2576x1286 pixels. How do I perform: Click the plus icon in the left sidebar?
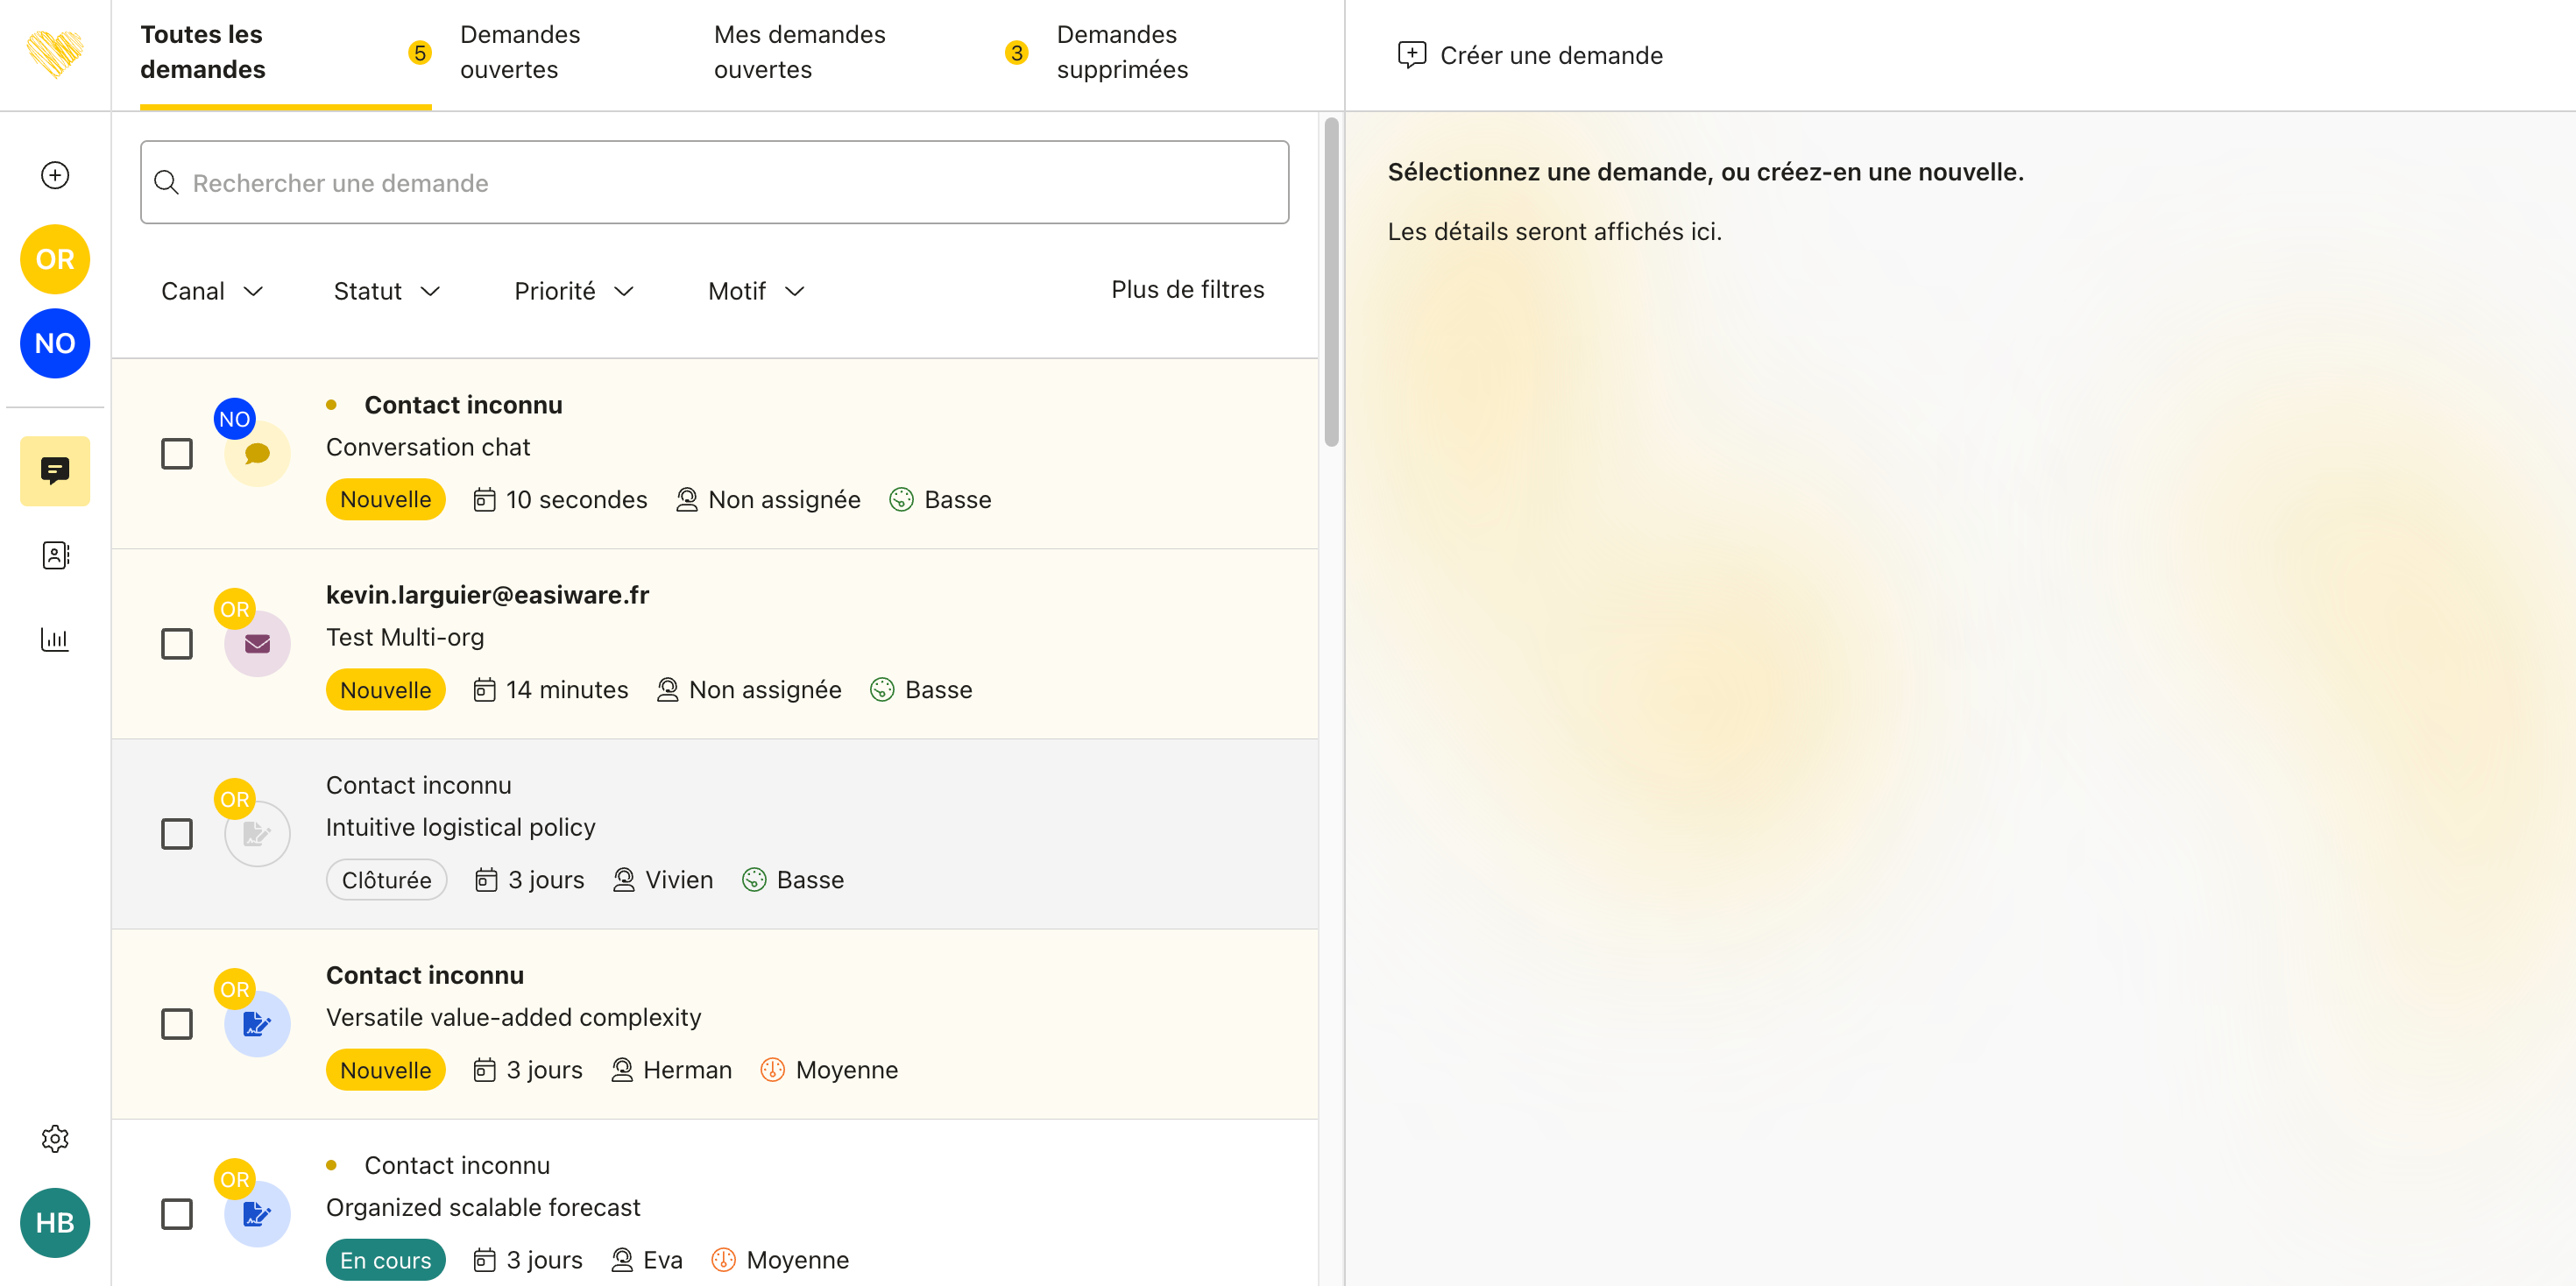coord(55,175)
